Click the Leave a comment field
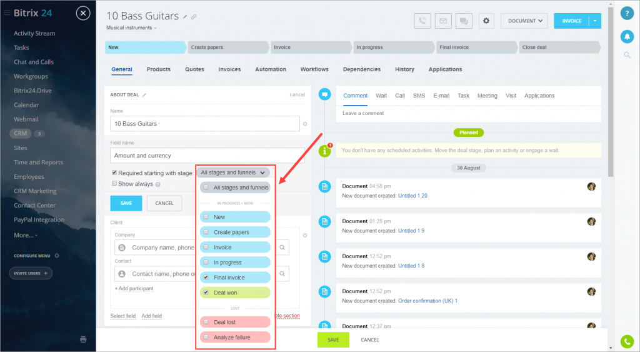Viewport: 640px width, 352px height. point(468,114)
